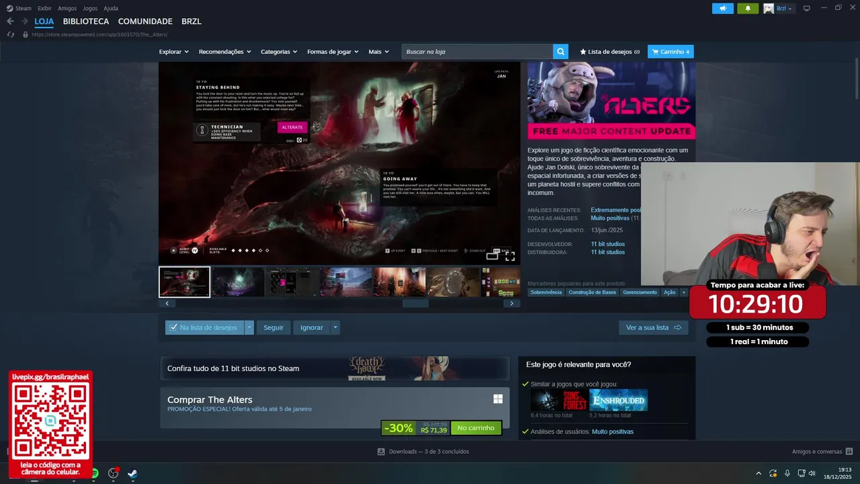
Task: Click the store URL address text
Action: (99, 34)
